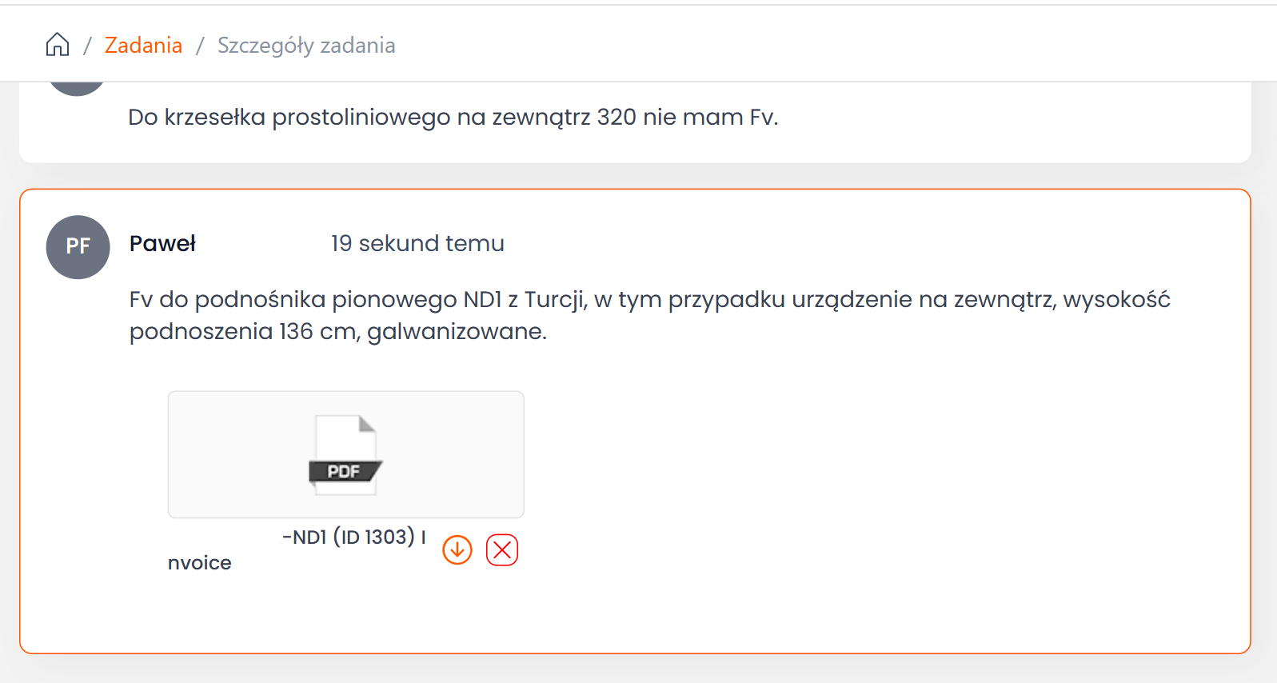Click the PDF file icon
This screenshot has width=1277, height=683.
[x=345, y=454]
